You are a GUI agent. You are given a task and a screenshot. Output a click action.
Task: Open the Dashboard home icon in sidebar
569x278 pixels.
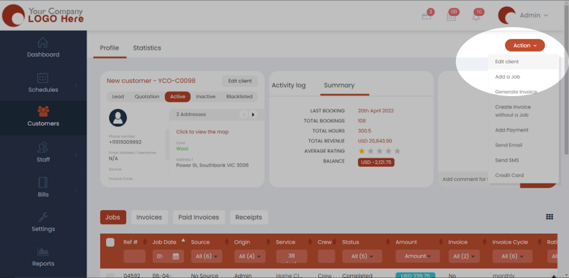(42, 43)
